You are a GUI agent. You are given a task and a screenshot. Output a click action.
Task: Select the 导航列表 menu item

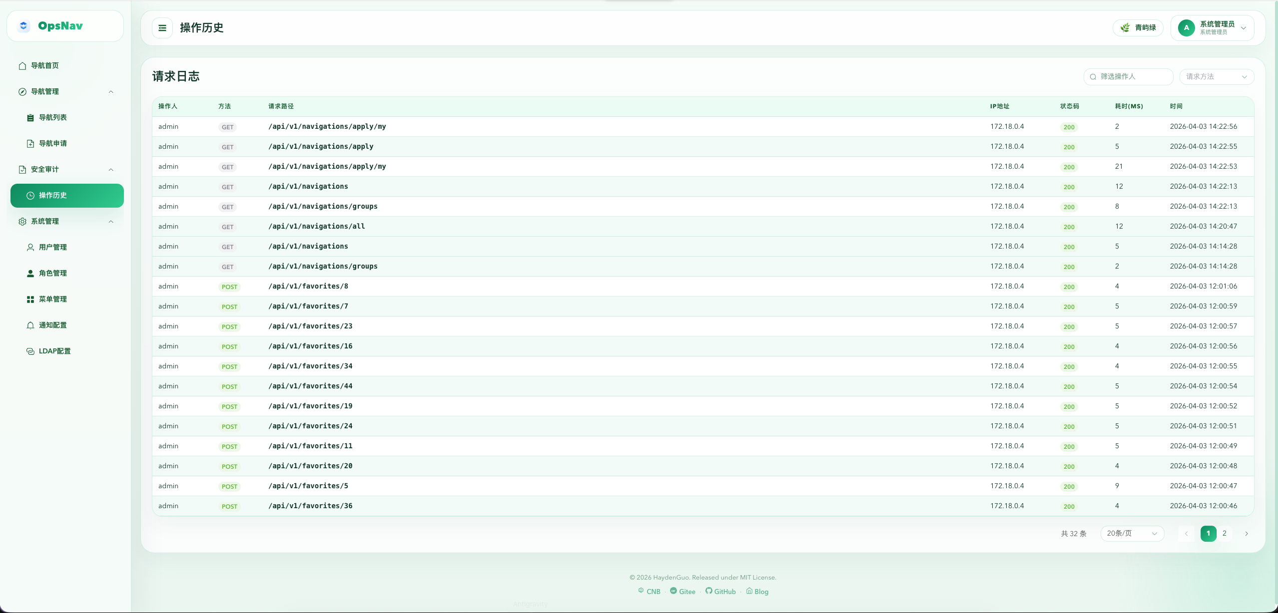[52, 118]
